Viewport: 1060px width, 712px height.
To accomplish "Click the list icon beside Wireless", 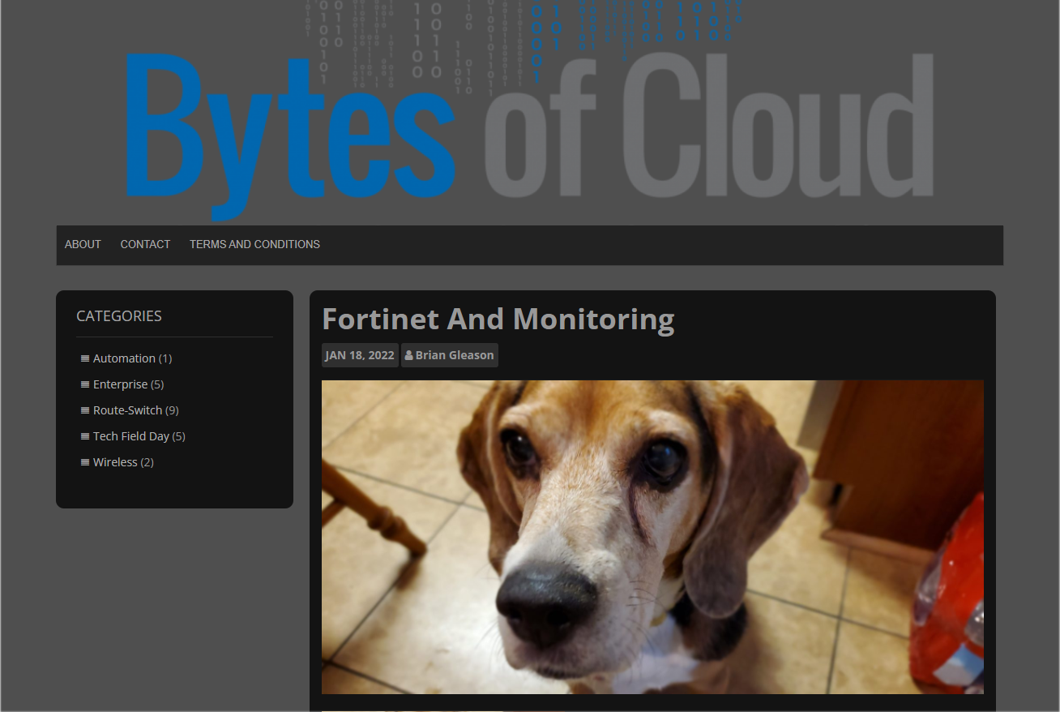I will [x=85, y=462].
